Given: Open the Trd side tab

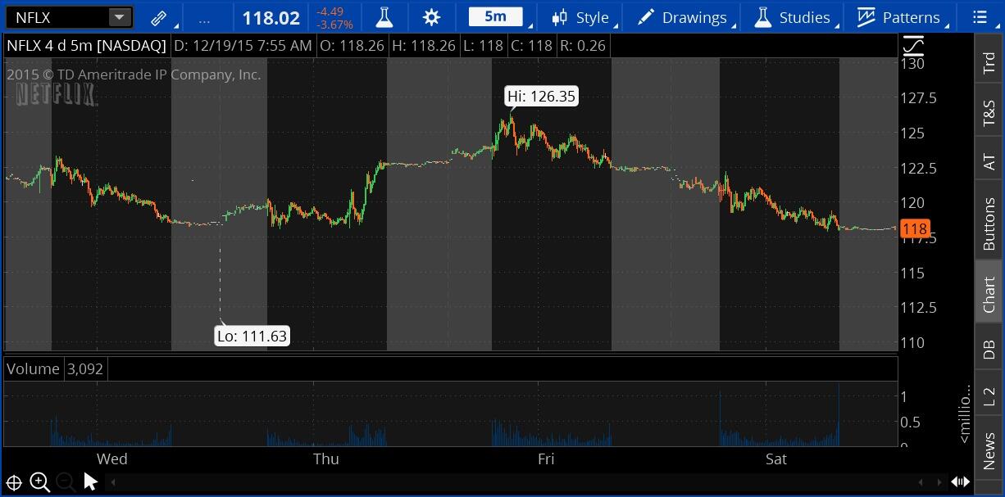Looking at the screenshot, I should coord(989,63).
